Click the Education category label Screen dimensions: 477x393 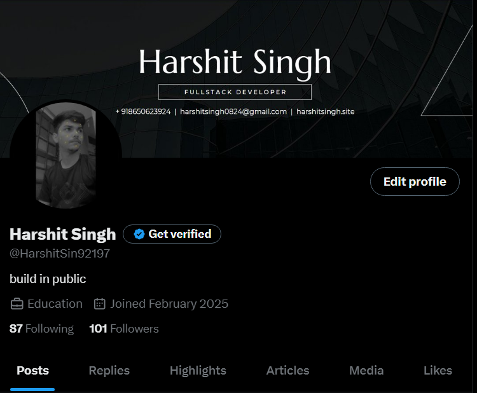tap(55, 304)
